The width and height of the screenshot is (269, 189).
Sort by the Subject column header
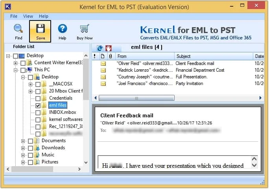click(x=214, y=56)
